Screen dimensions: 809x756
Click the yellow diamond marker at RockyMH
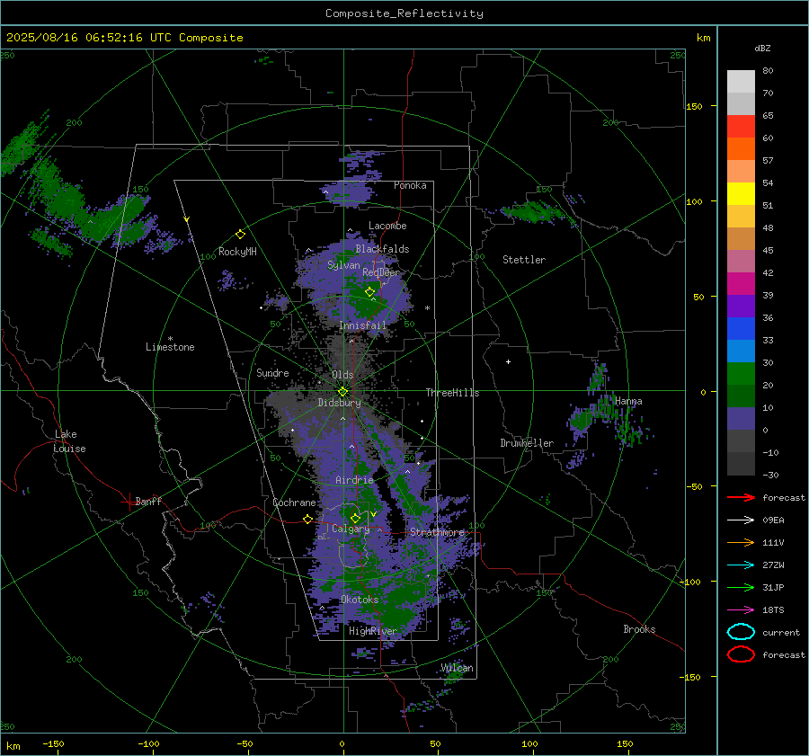click(x=240, y=235)
